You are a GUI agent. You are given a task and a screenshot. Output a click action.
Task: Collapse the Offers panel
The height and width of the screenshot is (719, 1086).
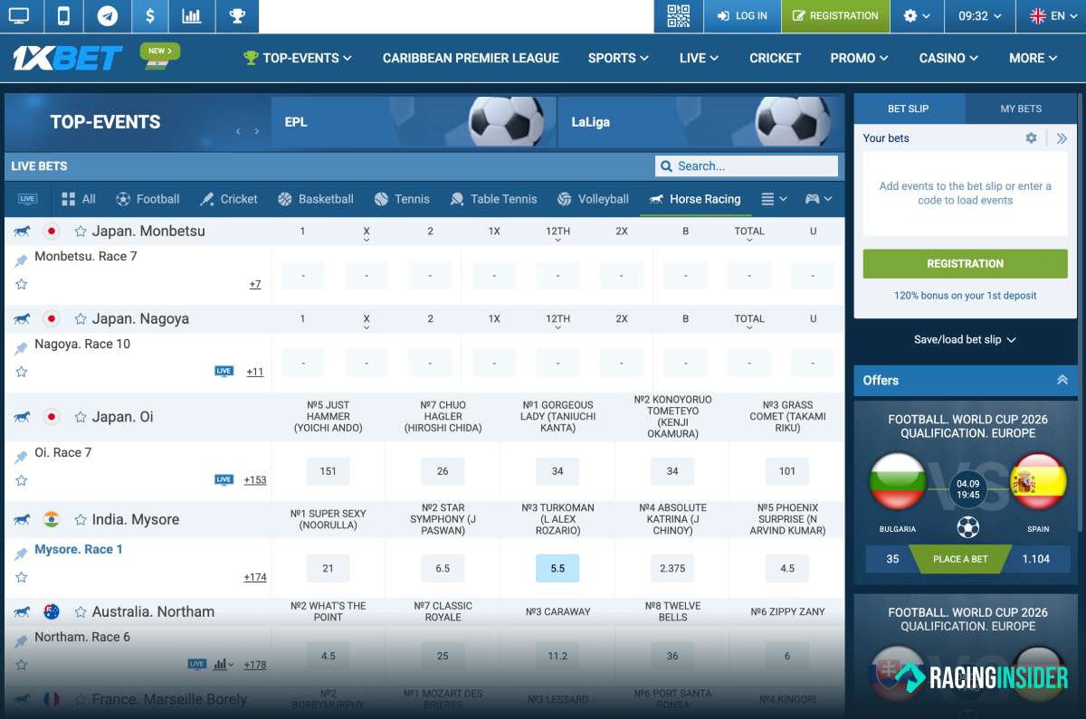click(x=1062, y=381)
